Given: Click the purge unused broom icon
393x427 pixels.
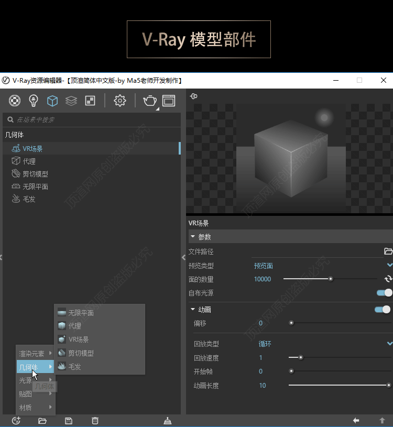Looking at the screenshot, I should click(x=168, y=421).
